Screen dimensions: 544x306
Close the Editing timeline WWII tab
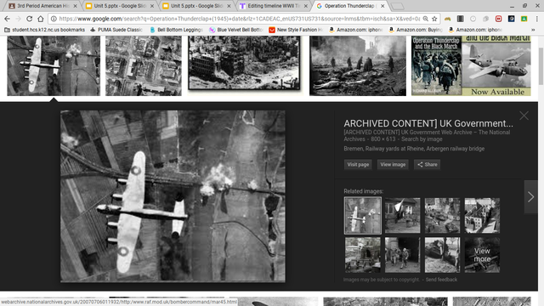click(306, 6)
